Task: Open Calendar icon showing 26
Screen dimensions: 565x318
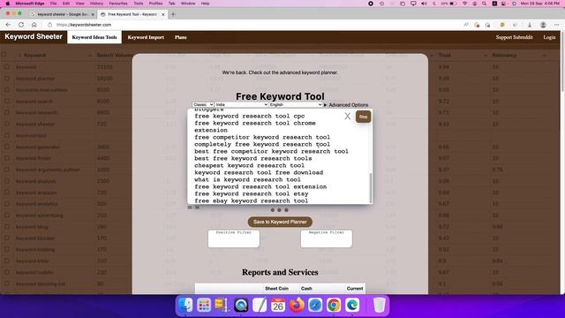Action: [278, 305]
